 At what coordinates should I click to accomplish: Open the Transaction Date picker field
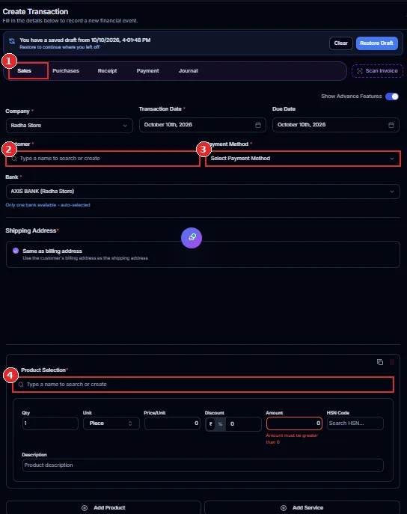[203, 125]
